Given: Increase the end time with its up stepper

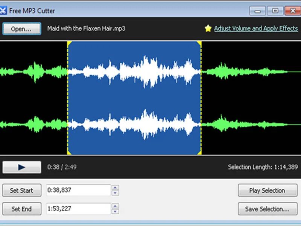Looking at the screenshot, I should (116, 207).
